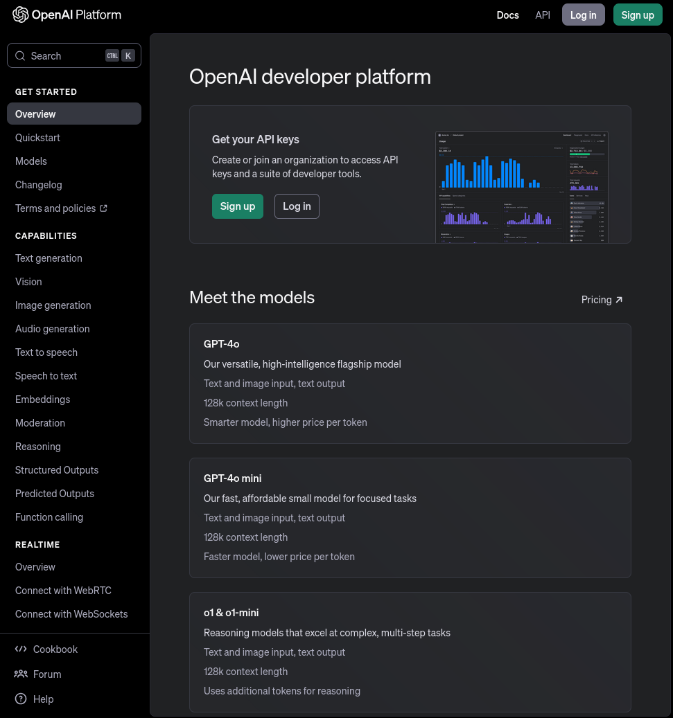Open the Quickstart page
The width and height of the screenshot is (673, 718).
pyautogui.click(x=37, y=137)
